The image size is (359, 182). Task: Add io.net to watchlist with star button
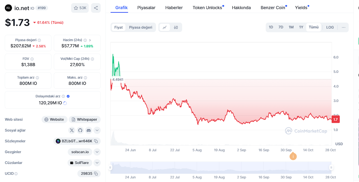pyautogui.click(x=80, y=8)
